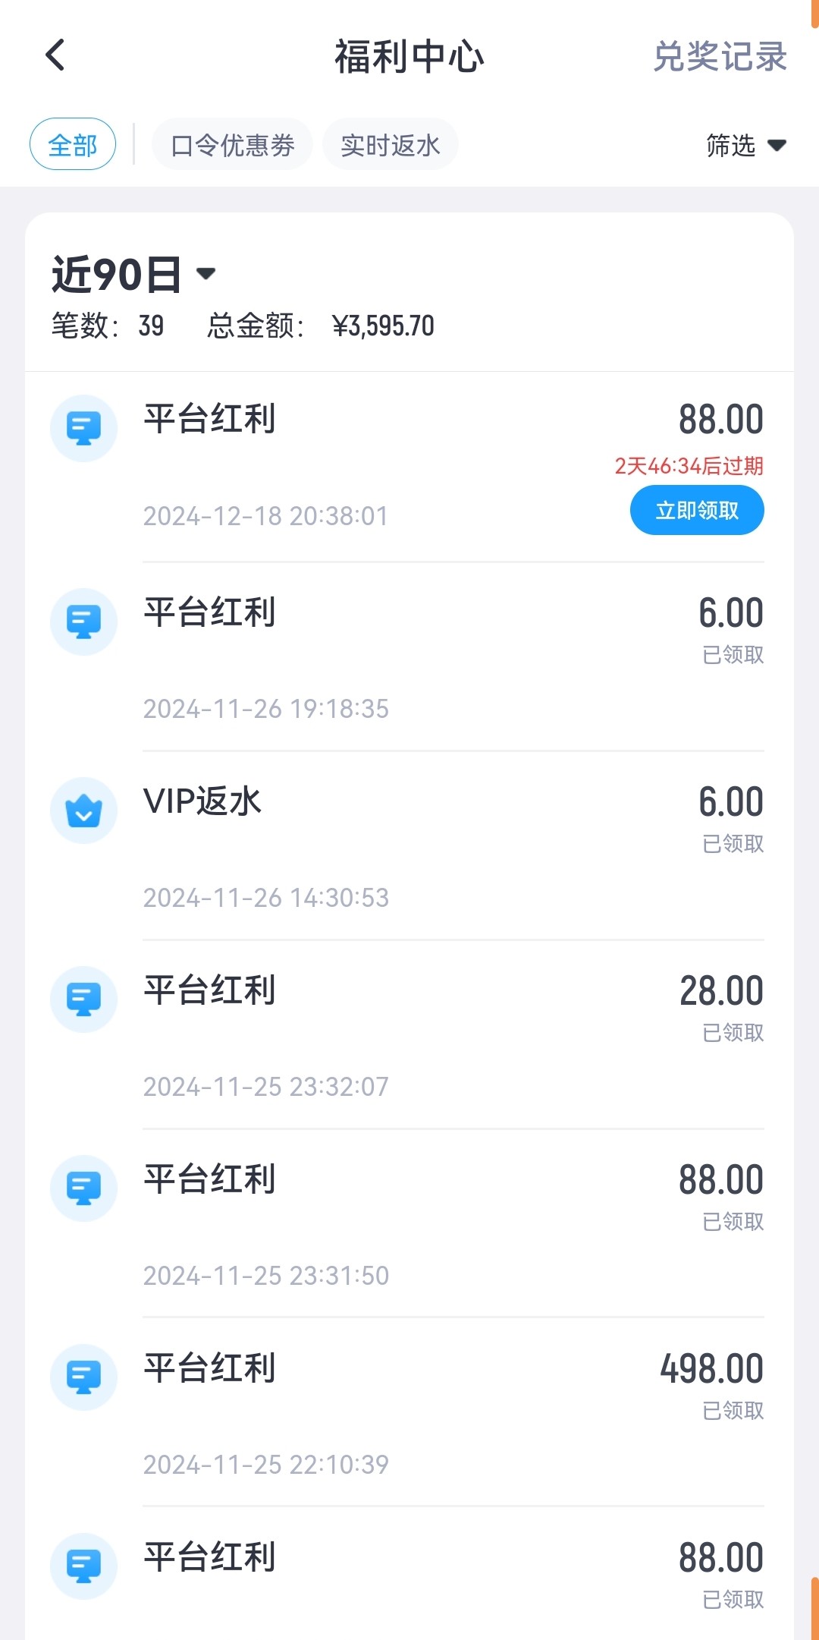Tap the 福利中心 page title

click(409, 57)
